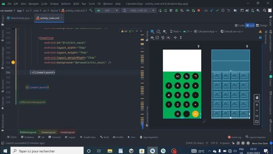Click the Git Rollback undo arrow icon
This screenshot has height=154, width=273.
tap(229, 10)
